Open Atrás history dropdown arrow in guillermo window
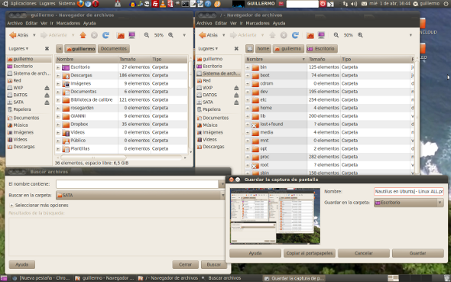This screenshot has height=282, width=451. coord(34,35)
